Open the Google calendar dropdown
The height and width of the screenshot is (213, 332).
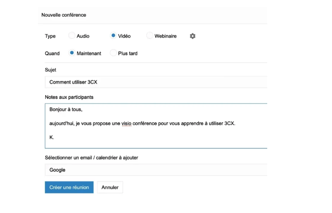click(156, 170)
